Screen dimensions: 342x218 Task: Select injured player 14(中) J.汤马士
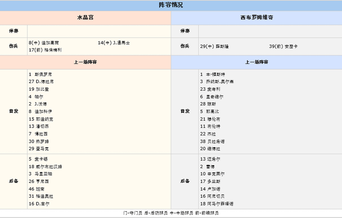tap(114, 43)
